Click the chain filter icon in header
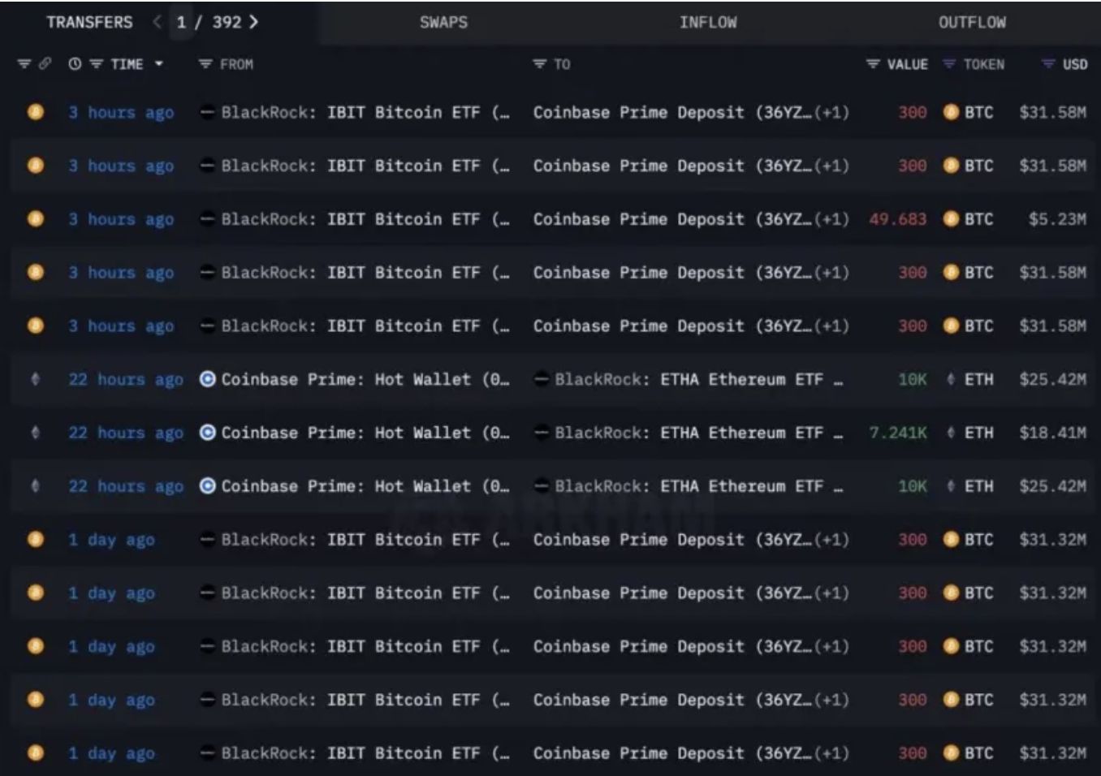Viewport: 1101px width, 776px height. point(24,64)
